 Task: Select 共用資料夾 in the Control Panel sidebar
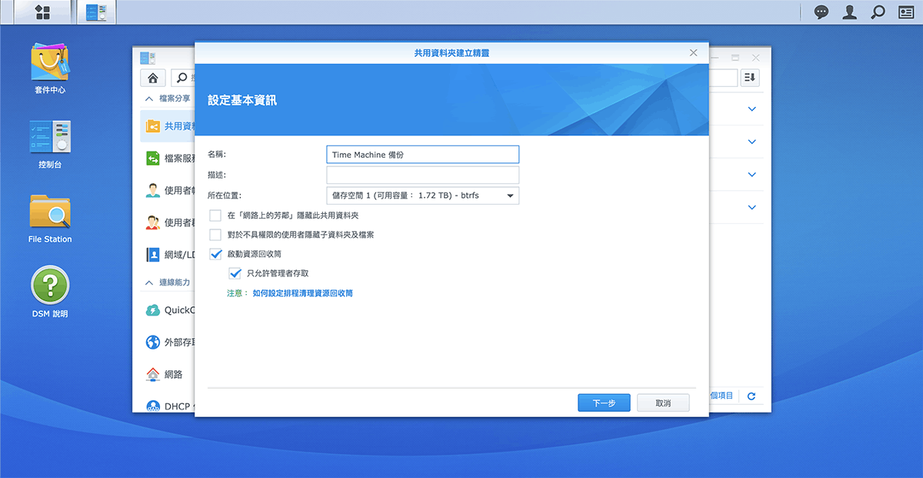[168, 125]
